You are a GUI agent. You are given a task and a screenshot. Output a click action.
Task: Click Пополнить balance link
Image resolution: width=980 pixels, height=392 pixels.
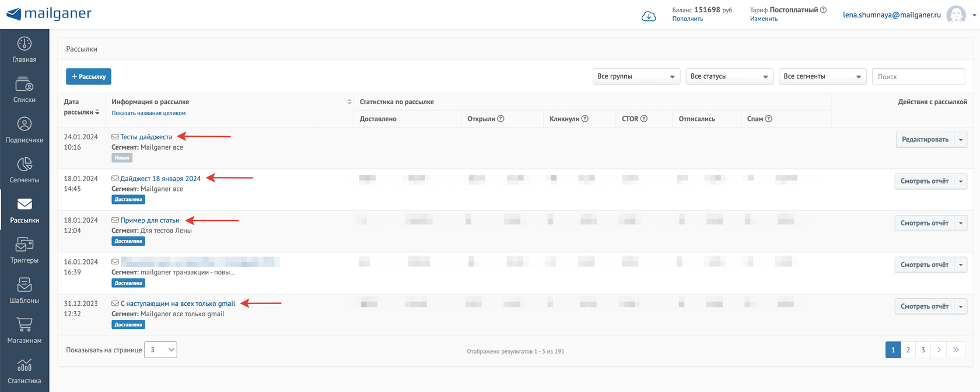click(x=688, y=19)
